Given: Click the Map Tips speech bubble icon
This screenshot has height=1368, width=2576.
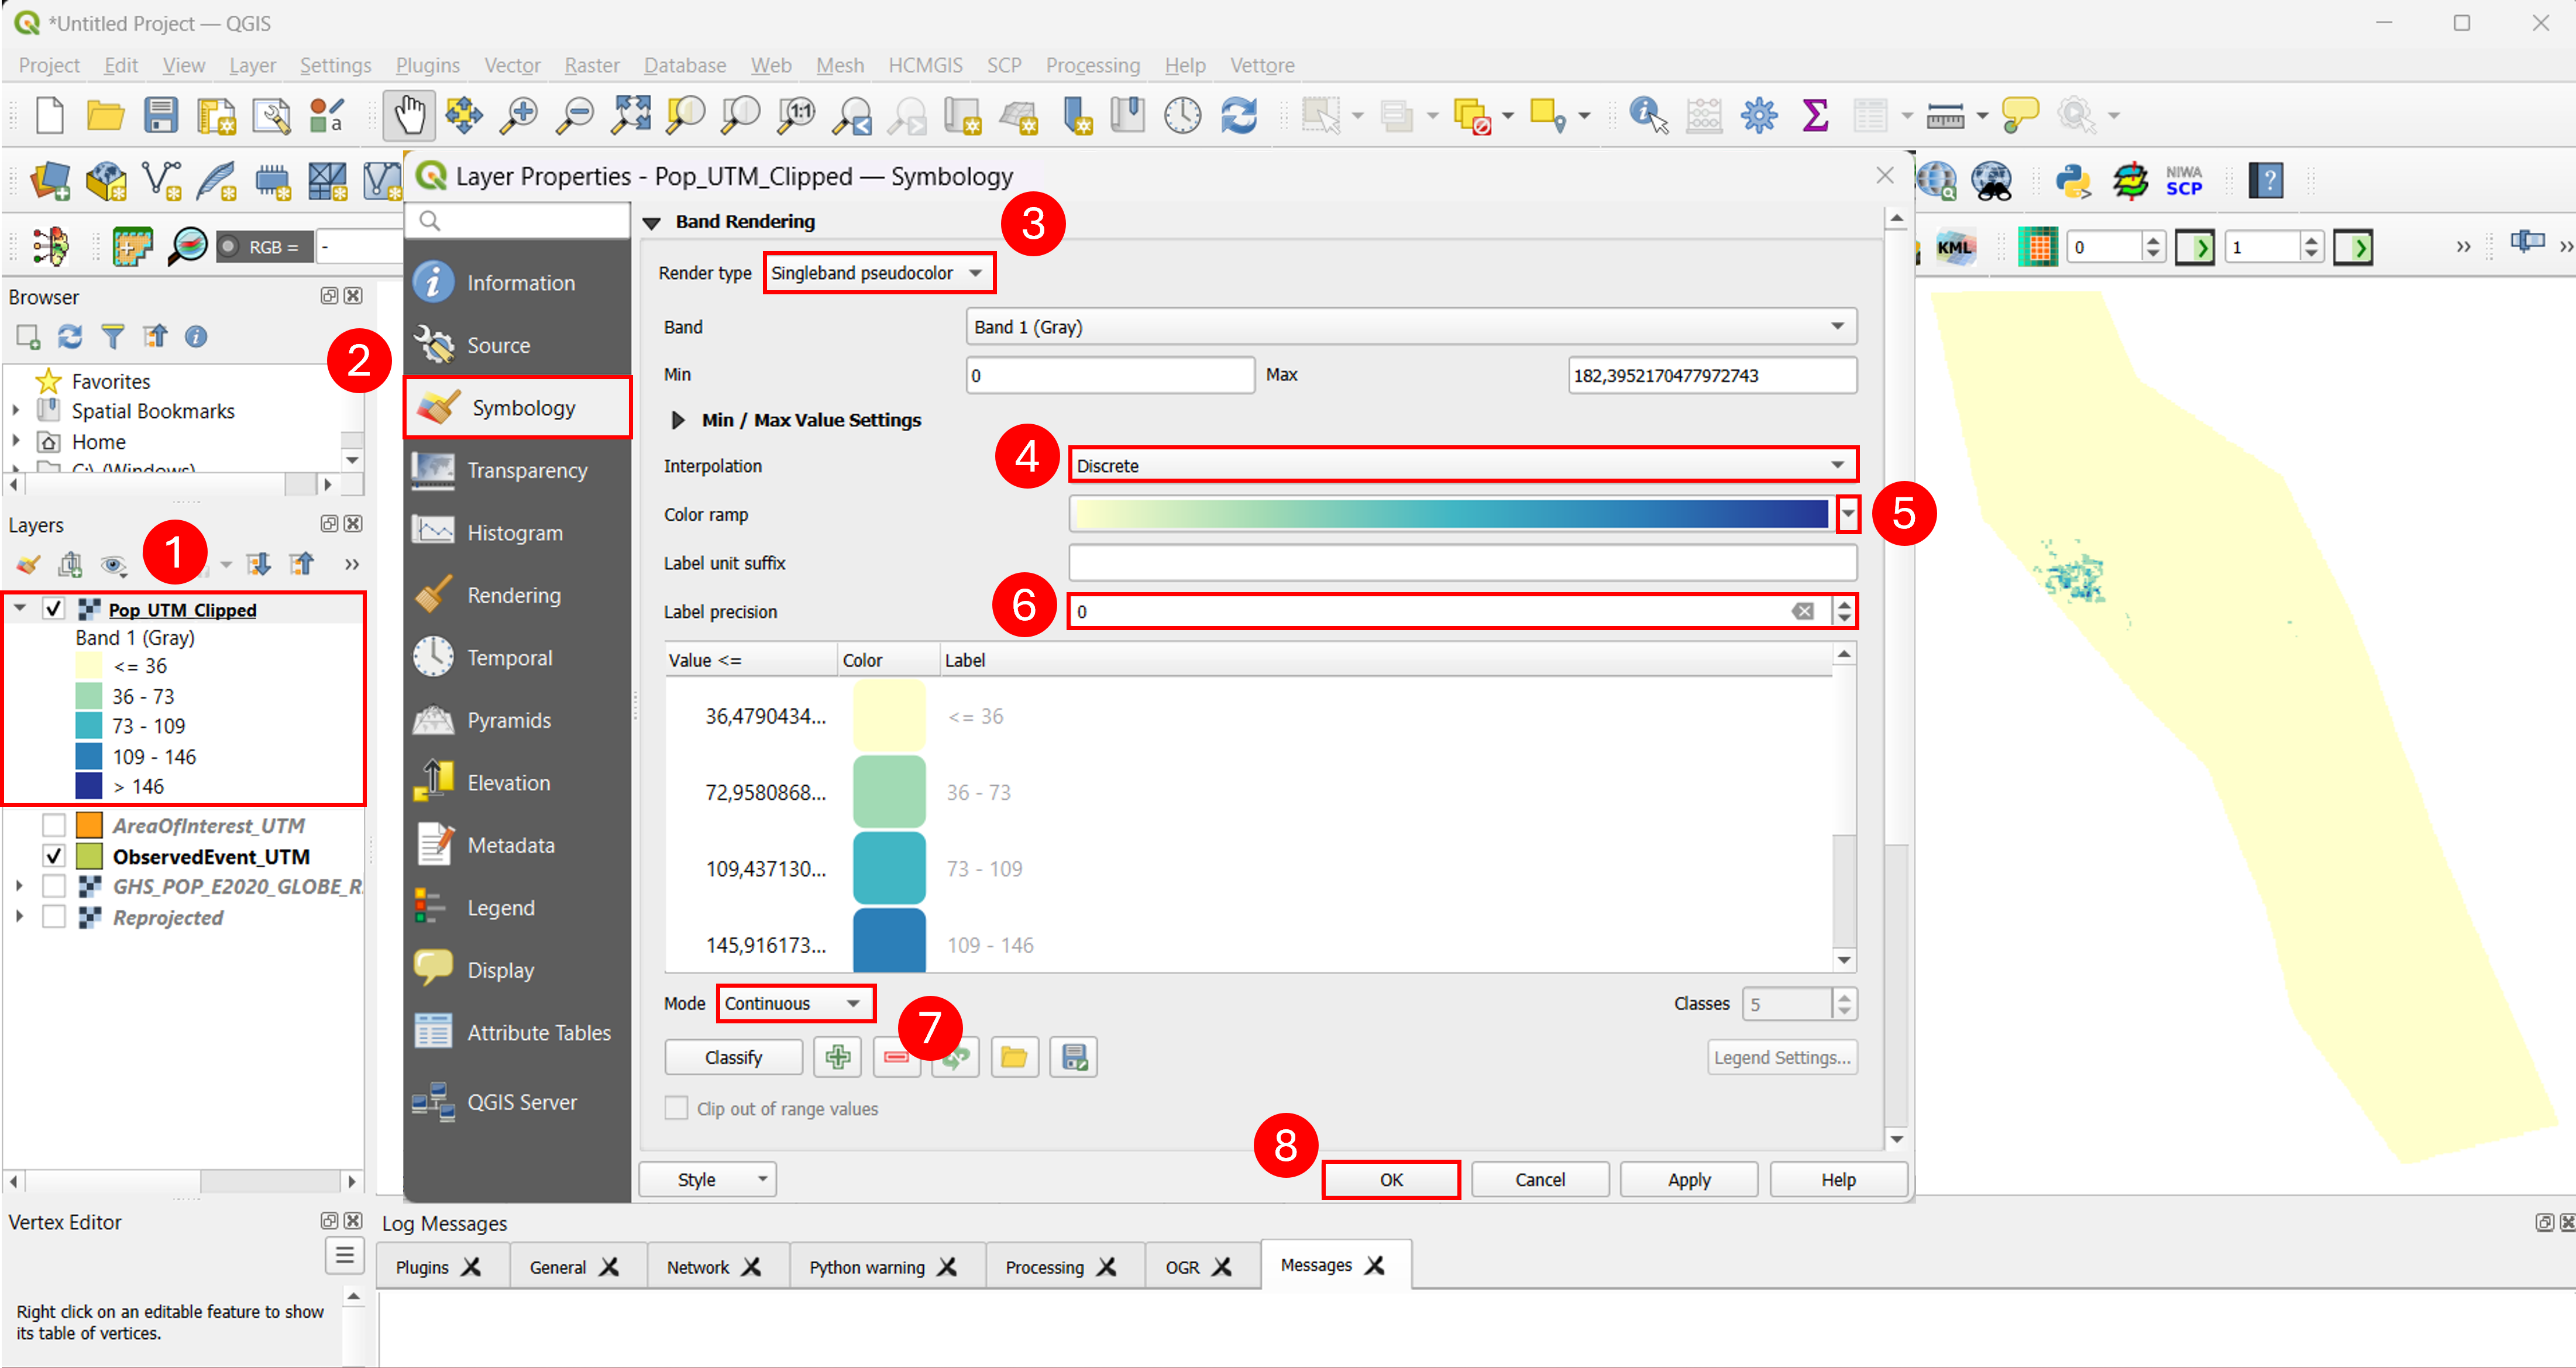Looking at the screenshot, I should 2020,116.
